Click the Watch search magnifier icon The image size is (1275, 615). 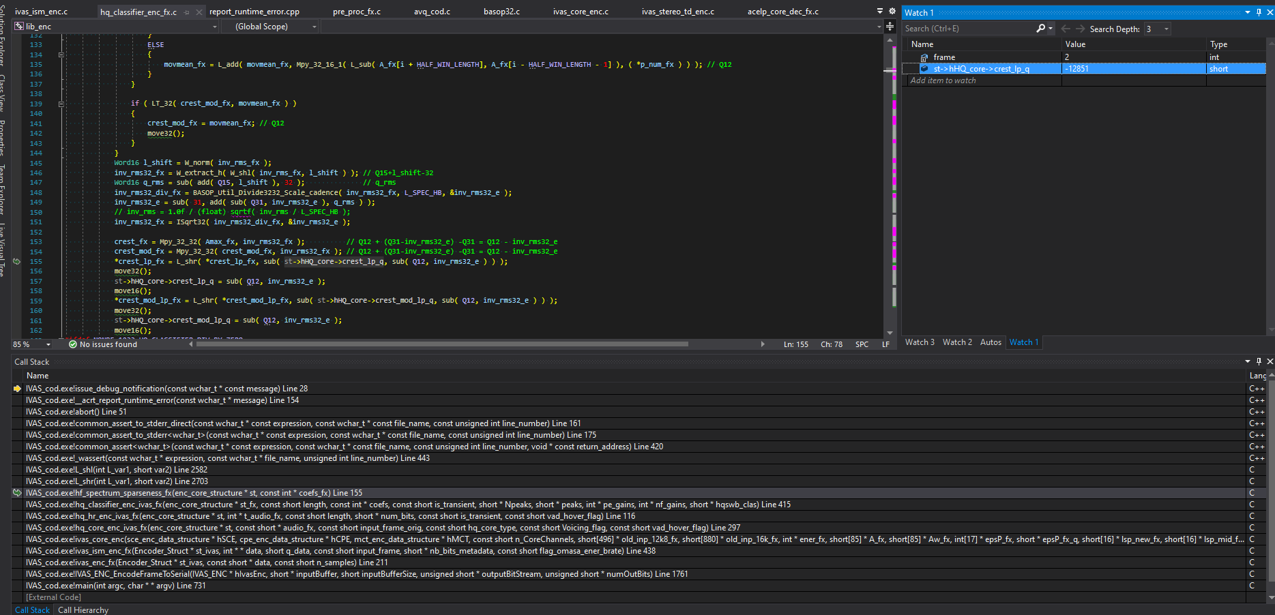click(1040, 29)
